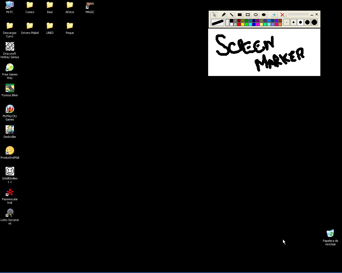342x273 pixels.
Task: Select the MyPlayCity Games shortcut
Action: coord(10,113)
